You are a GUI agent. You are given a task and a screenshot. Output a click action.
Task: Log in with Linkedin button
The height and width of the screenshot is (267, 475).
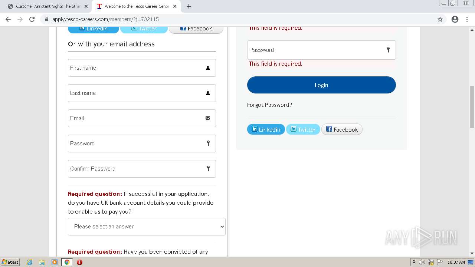(266, 129)
